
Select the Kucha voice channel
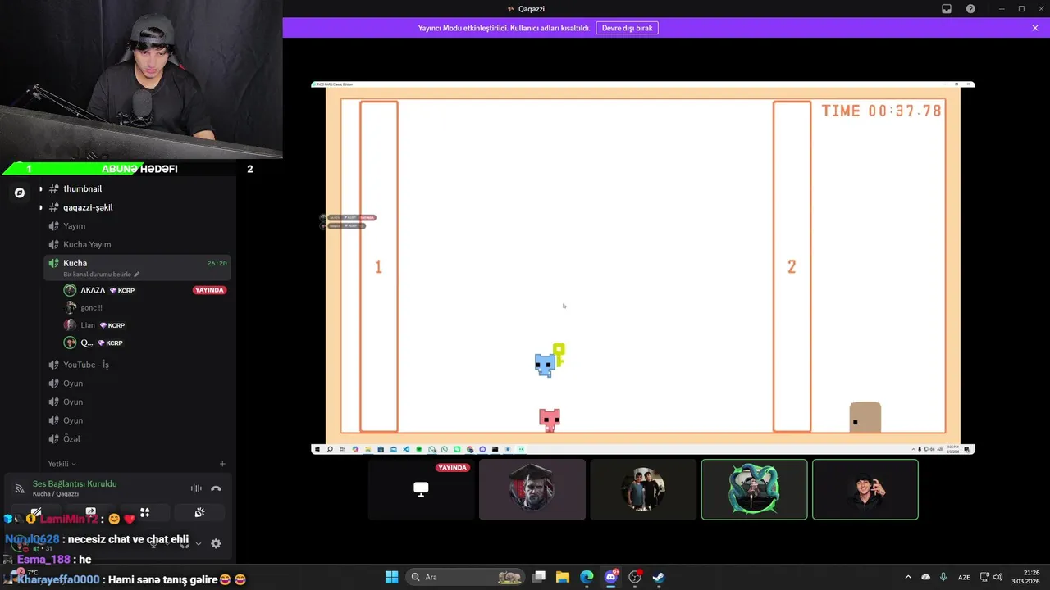click(x=136, y=267)
